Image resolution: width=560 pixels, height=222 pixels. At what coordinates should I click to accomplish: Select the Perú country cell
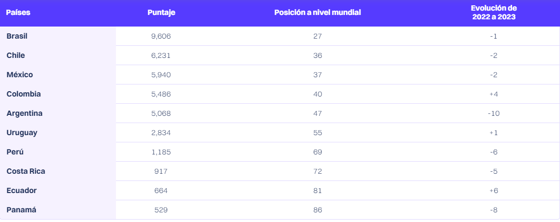tap(15, 152)
